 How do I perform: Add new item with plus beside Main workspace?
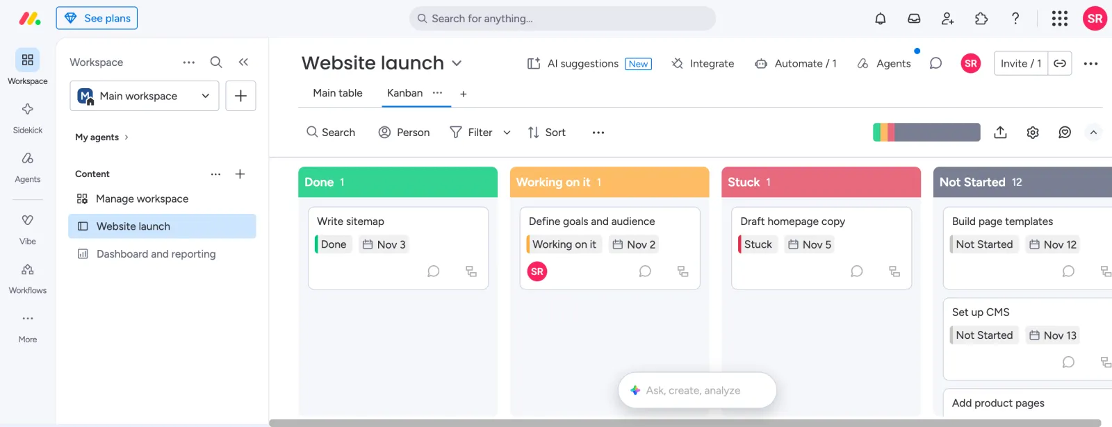240,96
